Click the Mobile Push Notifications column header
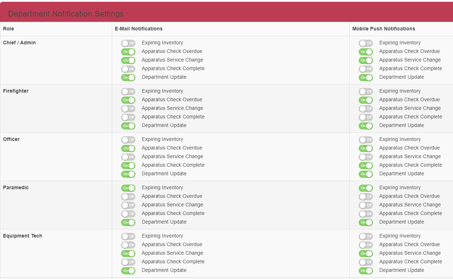This screenshot has height=279, width=453. (x=383, y=29)
